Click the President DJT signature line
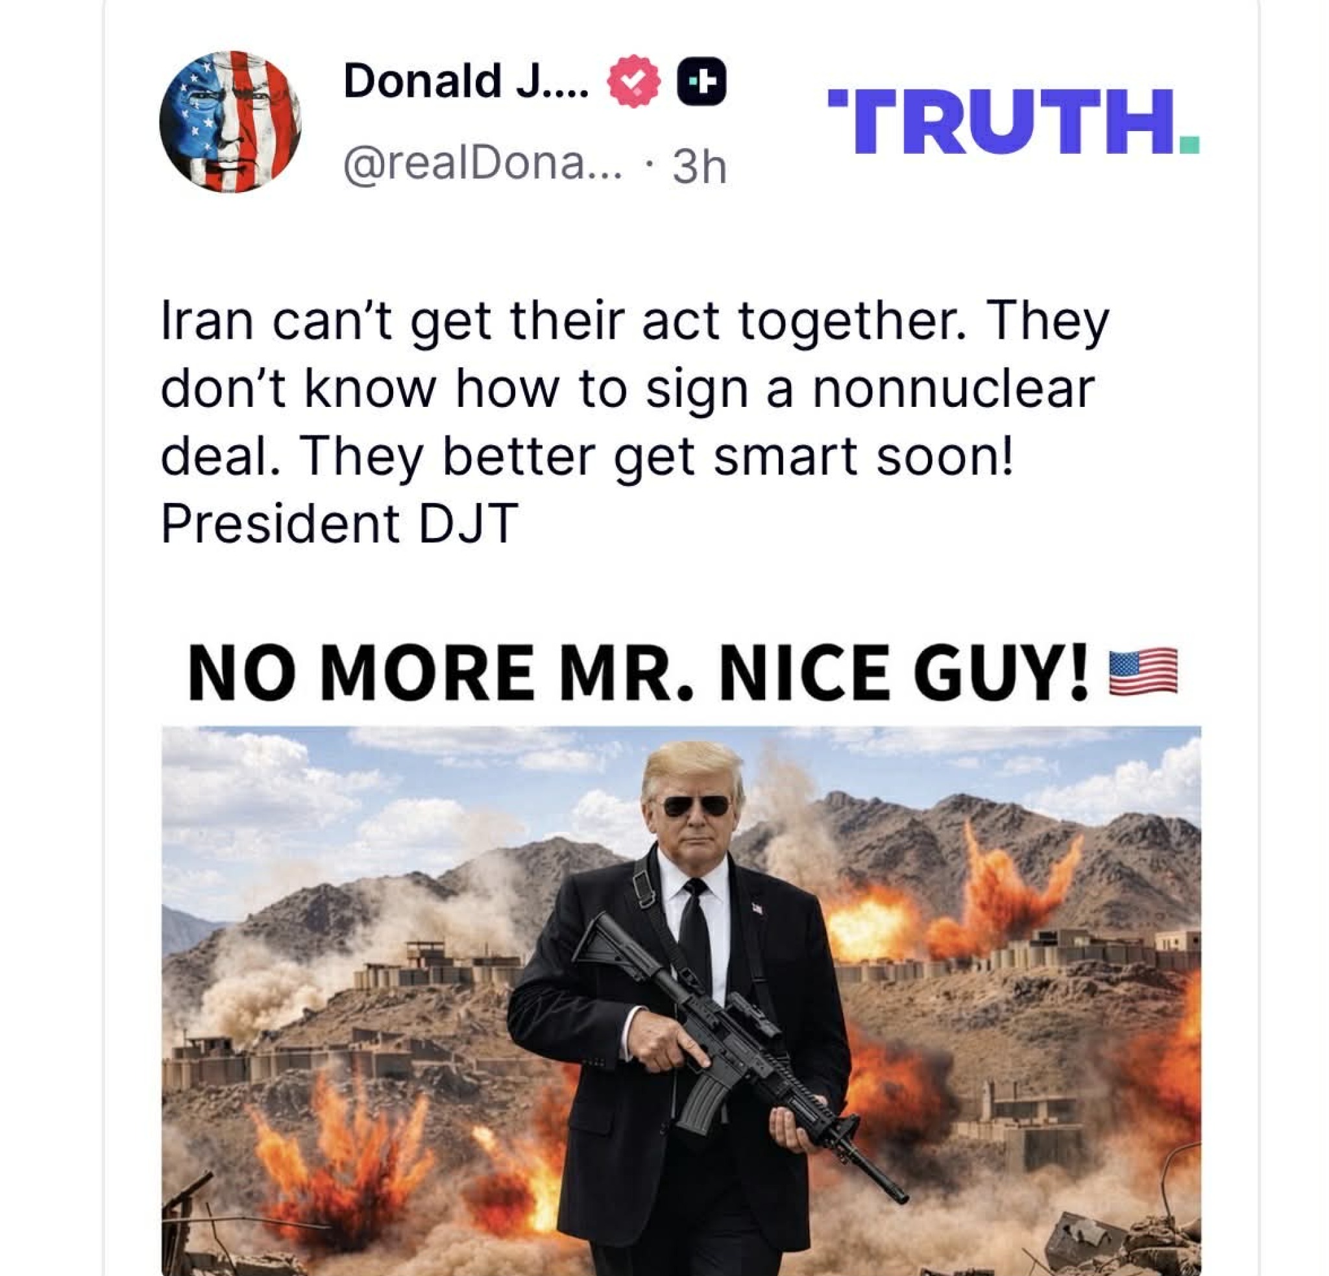The width and height of the screenshot is (1329, 1276). 339,523
